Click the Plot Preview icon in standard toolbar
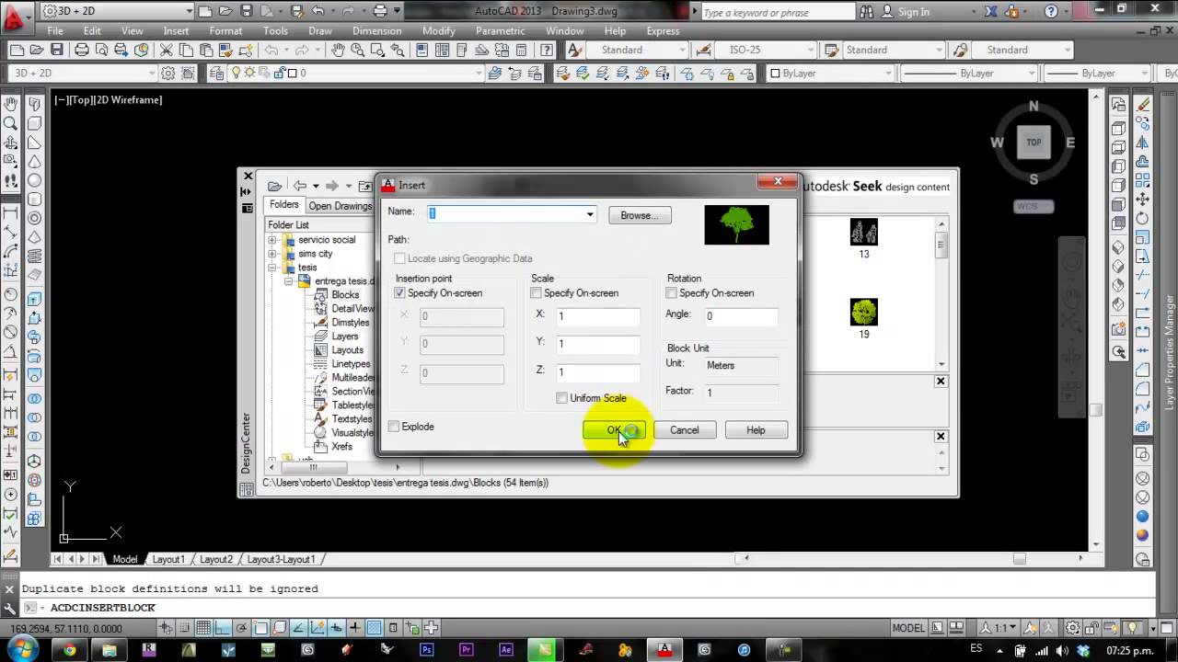This screenshot has width=1178, height=662. [102, 50]
